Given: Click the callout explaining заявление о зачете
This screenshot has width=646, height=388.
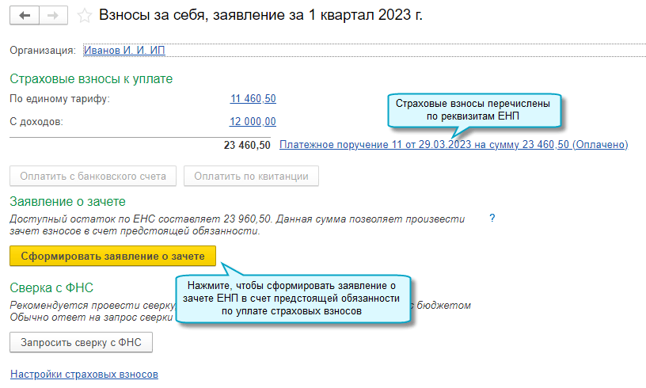Looking at the screenshot, I should [292, 298].
